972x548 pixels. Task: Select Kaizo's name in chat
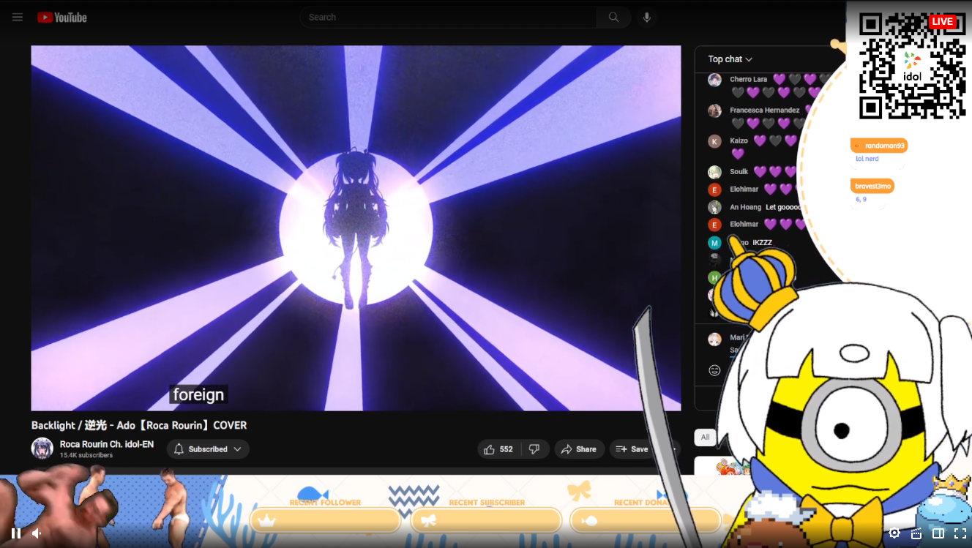(x=739, y=140)
